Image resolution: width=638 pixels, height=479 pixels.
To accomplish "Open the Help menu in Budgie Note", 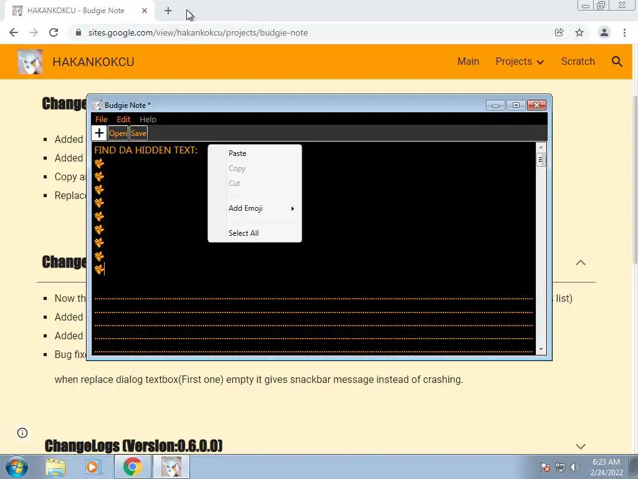I will [x=148, y=119].
